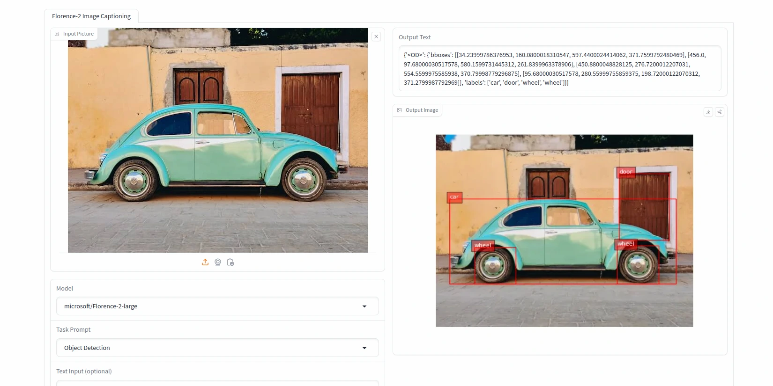The width and height of the screenshot is (773, 386).
Task: Click the right 'wheel' label in output image
Action: [x=625, y=244]
